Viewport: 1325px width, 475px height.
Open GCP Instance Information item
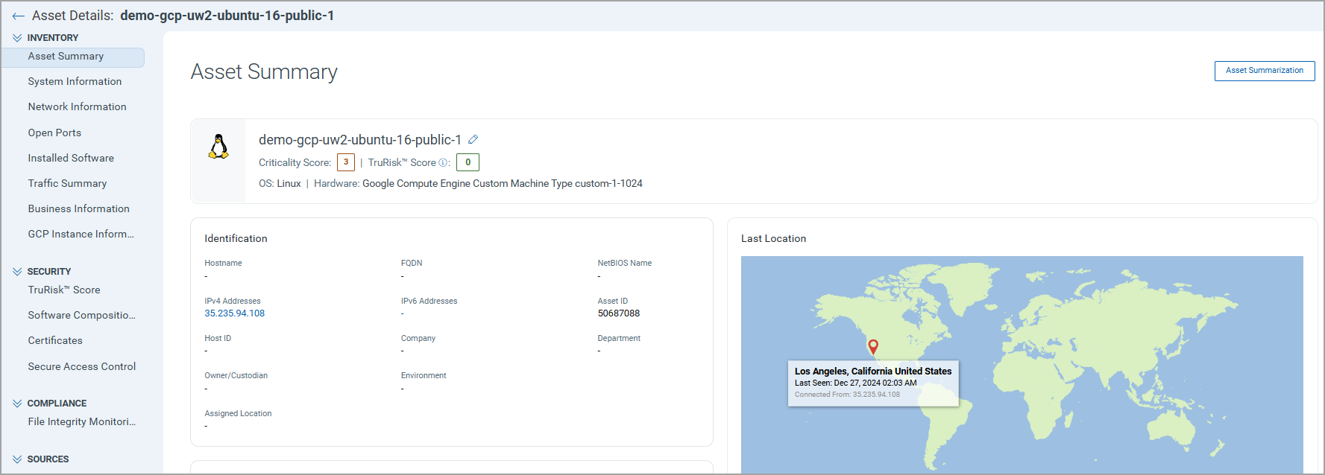pos(81,235)
